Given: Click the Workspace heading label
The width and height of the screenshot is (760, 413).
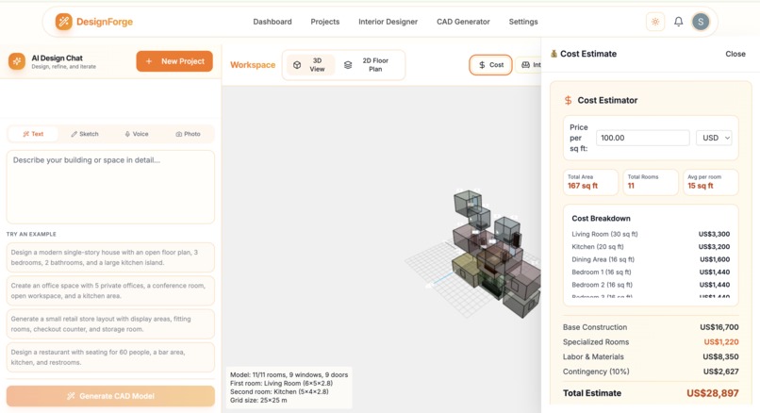Looking at the screenshot, I should 253,65.
